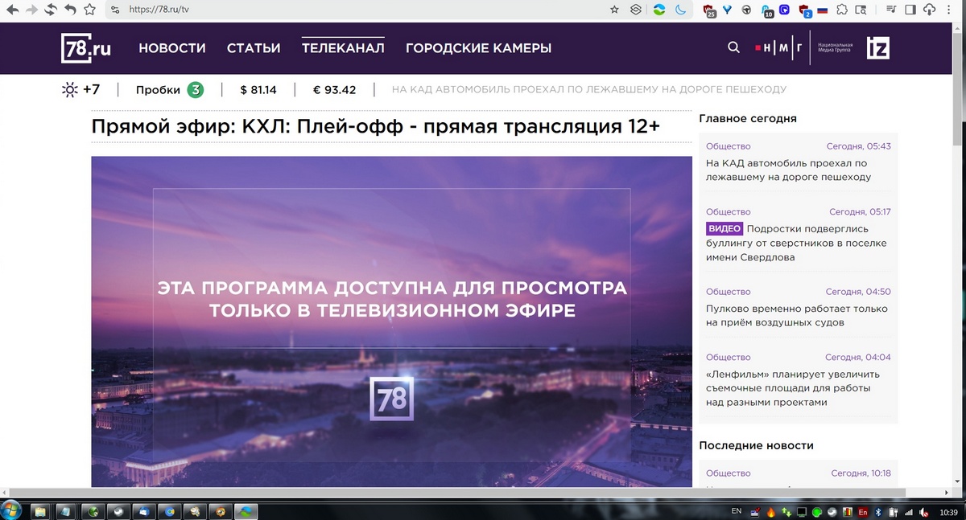Open the file explorer taskbar icon
This screenshot has height=520, width=966.
pos(42,511)
